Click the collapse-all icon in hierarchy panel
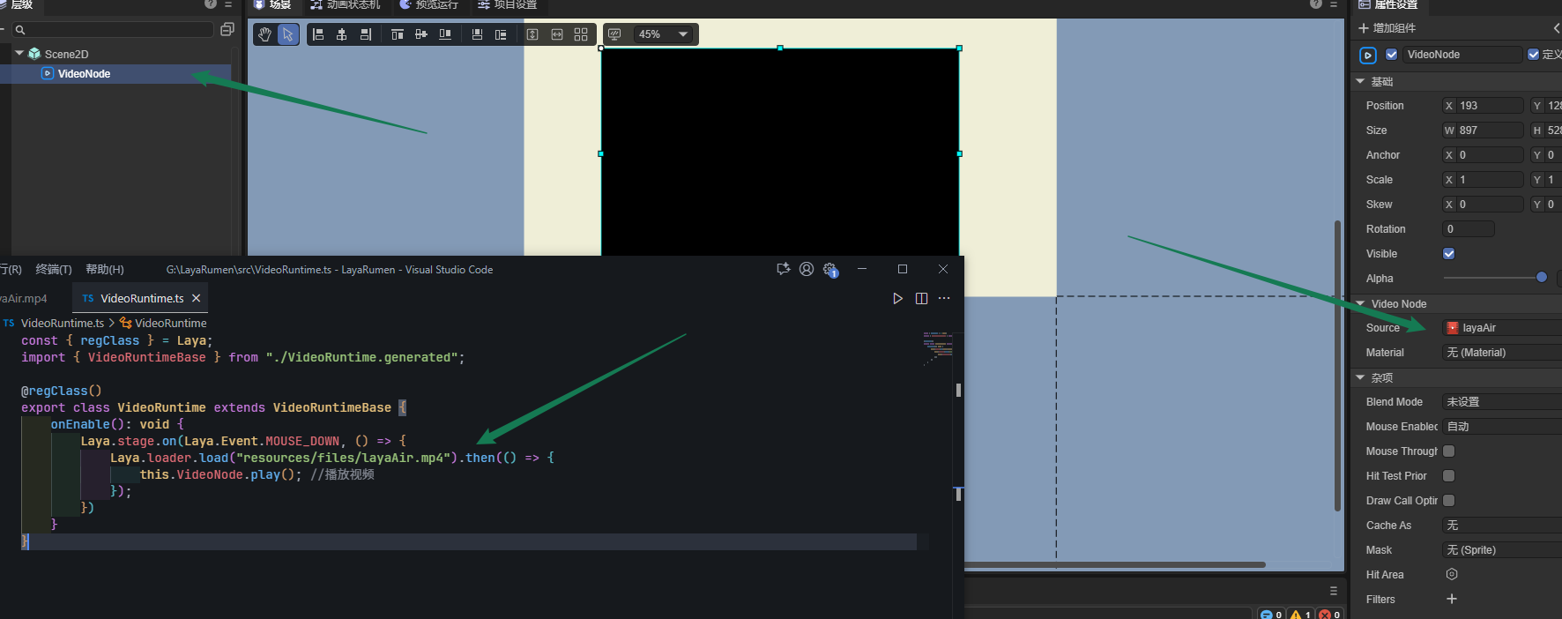 [227, 30]
